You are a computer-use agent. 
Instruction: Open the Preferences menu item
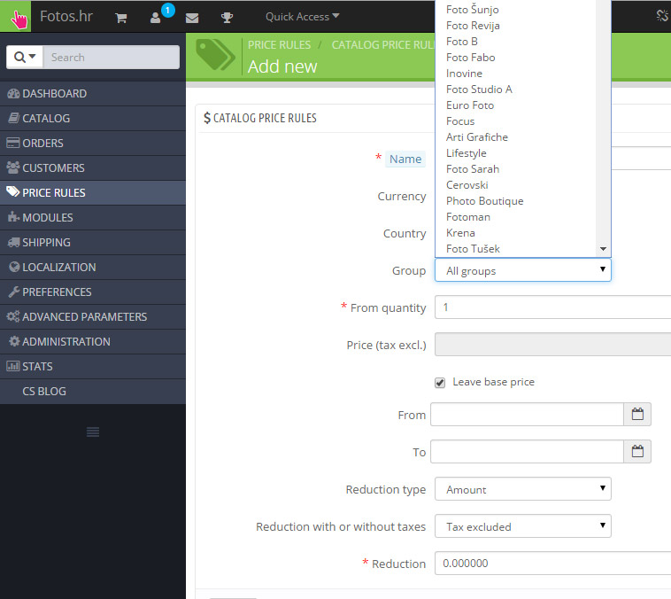point(93,292)
